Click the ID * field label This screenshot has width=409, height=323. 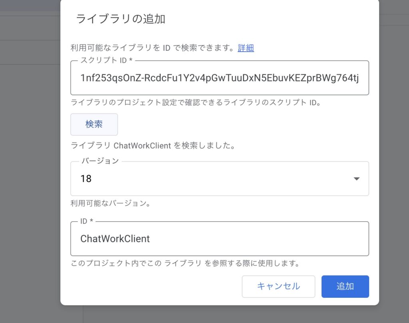pos(87,221)
